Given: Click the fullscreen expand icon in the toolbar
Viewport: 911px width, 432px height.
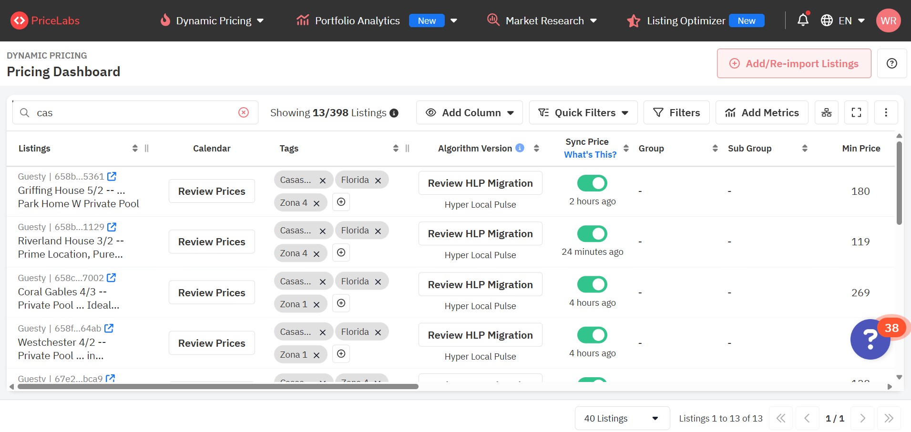Looking at the screenshot, I should pyautogui.click(x=856, y=112).
